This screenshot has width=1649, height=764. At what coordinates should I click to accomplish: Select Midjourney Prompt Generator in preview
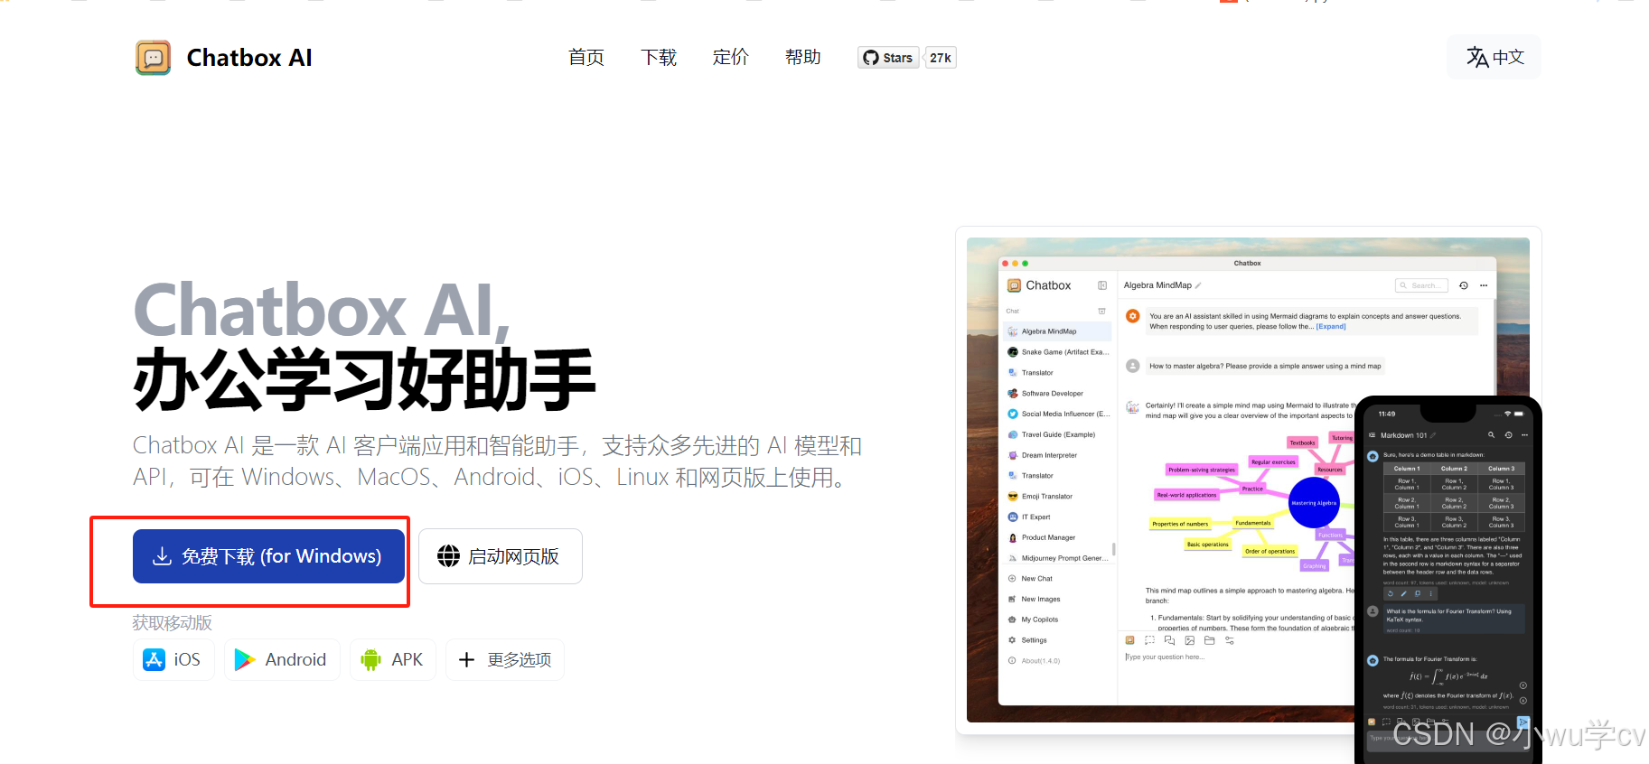click(x=1057, y=558)
